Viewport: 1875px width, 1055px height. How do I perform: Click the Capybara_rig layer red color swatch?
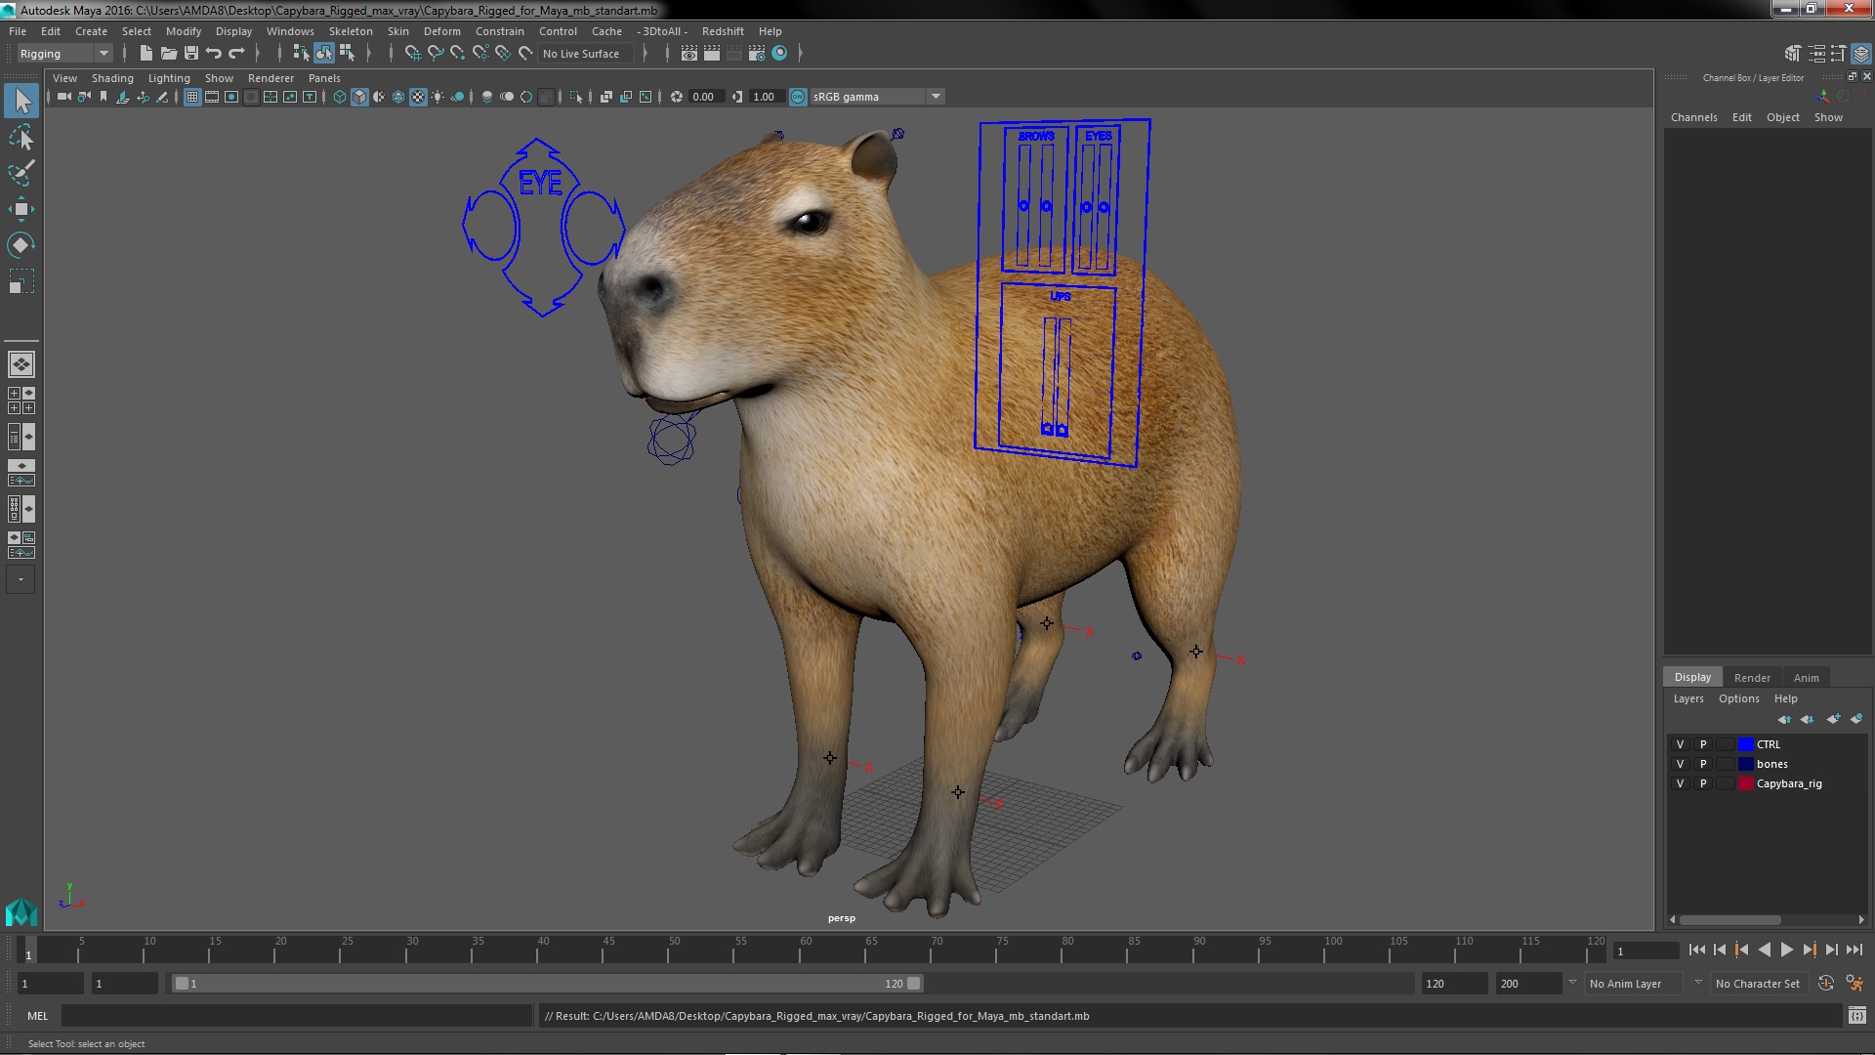[x=1746, y=783]
